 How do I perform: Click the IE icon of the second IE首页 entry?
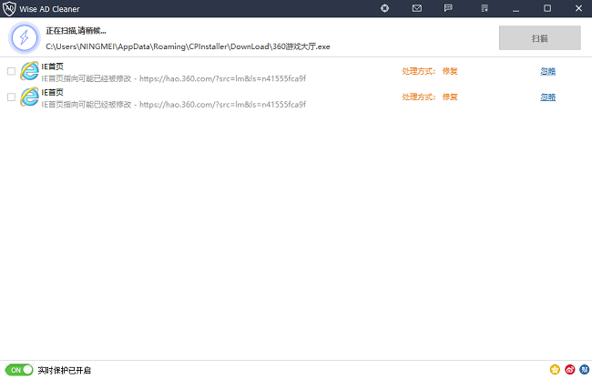pos(29,97)
